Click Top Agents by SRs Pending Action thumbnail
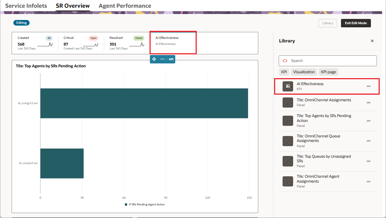Image resolution: width=386 pixels, height=218 pixels. pyautogui.click(x=288, y=121)
